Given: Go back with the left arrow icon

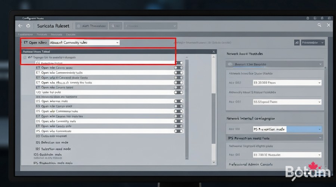Looking at the screenshot, I should (x=21, y=26).
